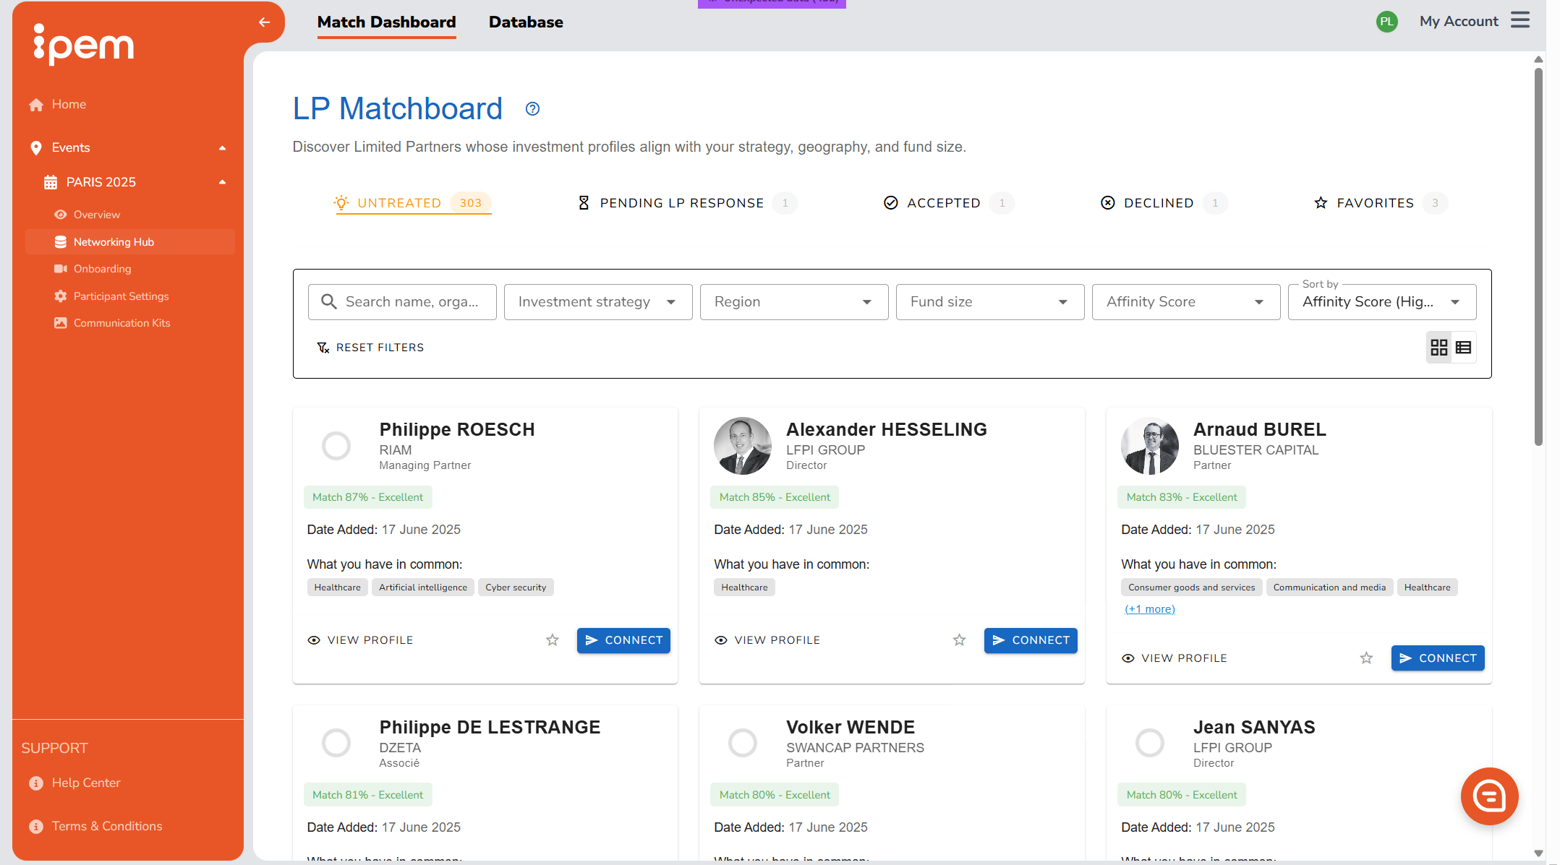The width and height of the screenshot is (1560, 865).
Task: Switch to Match Dashboard tab
Action: [x=387, y=22]
